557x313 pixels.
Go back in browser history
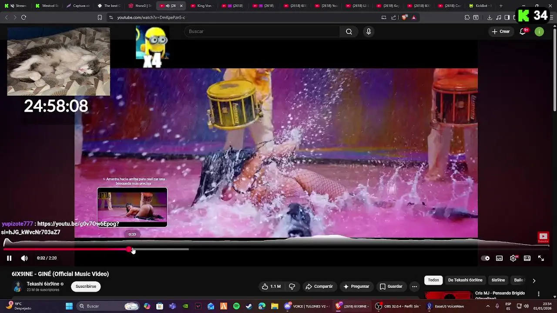(x=6, y=17)
